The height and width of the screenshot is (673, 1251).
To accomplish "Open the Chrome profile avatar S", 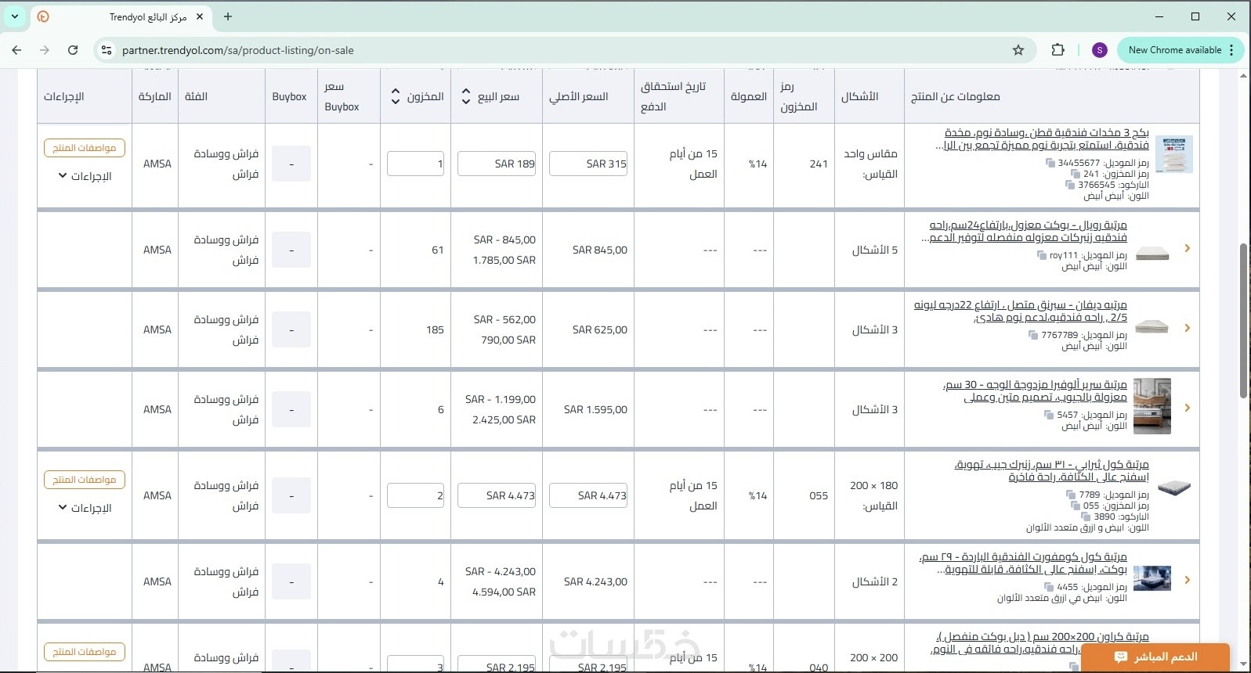I will click(1099, 50).
